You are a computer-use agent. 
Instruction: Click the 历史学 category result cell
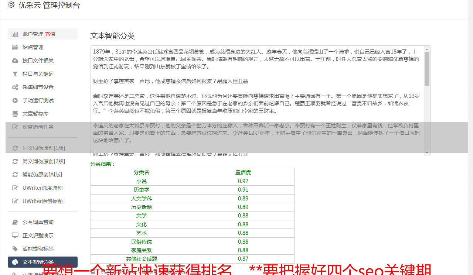pyautogui.click(x=142, y=190)
